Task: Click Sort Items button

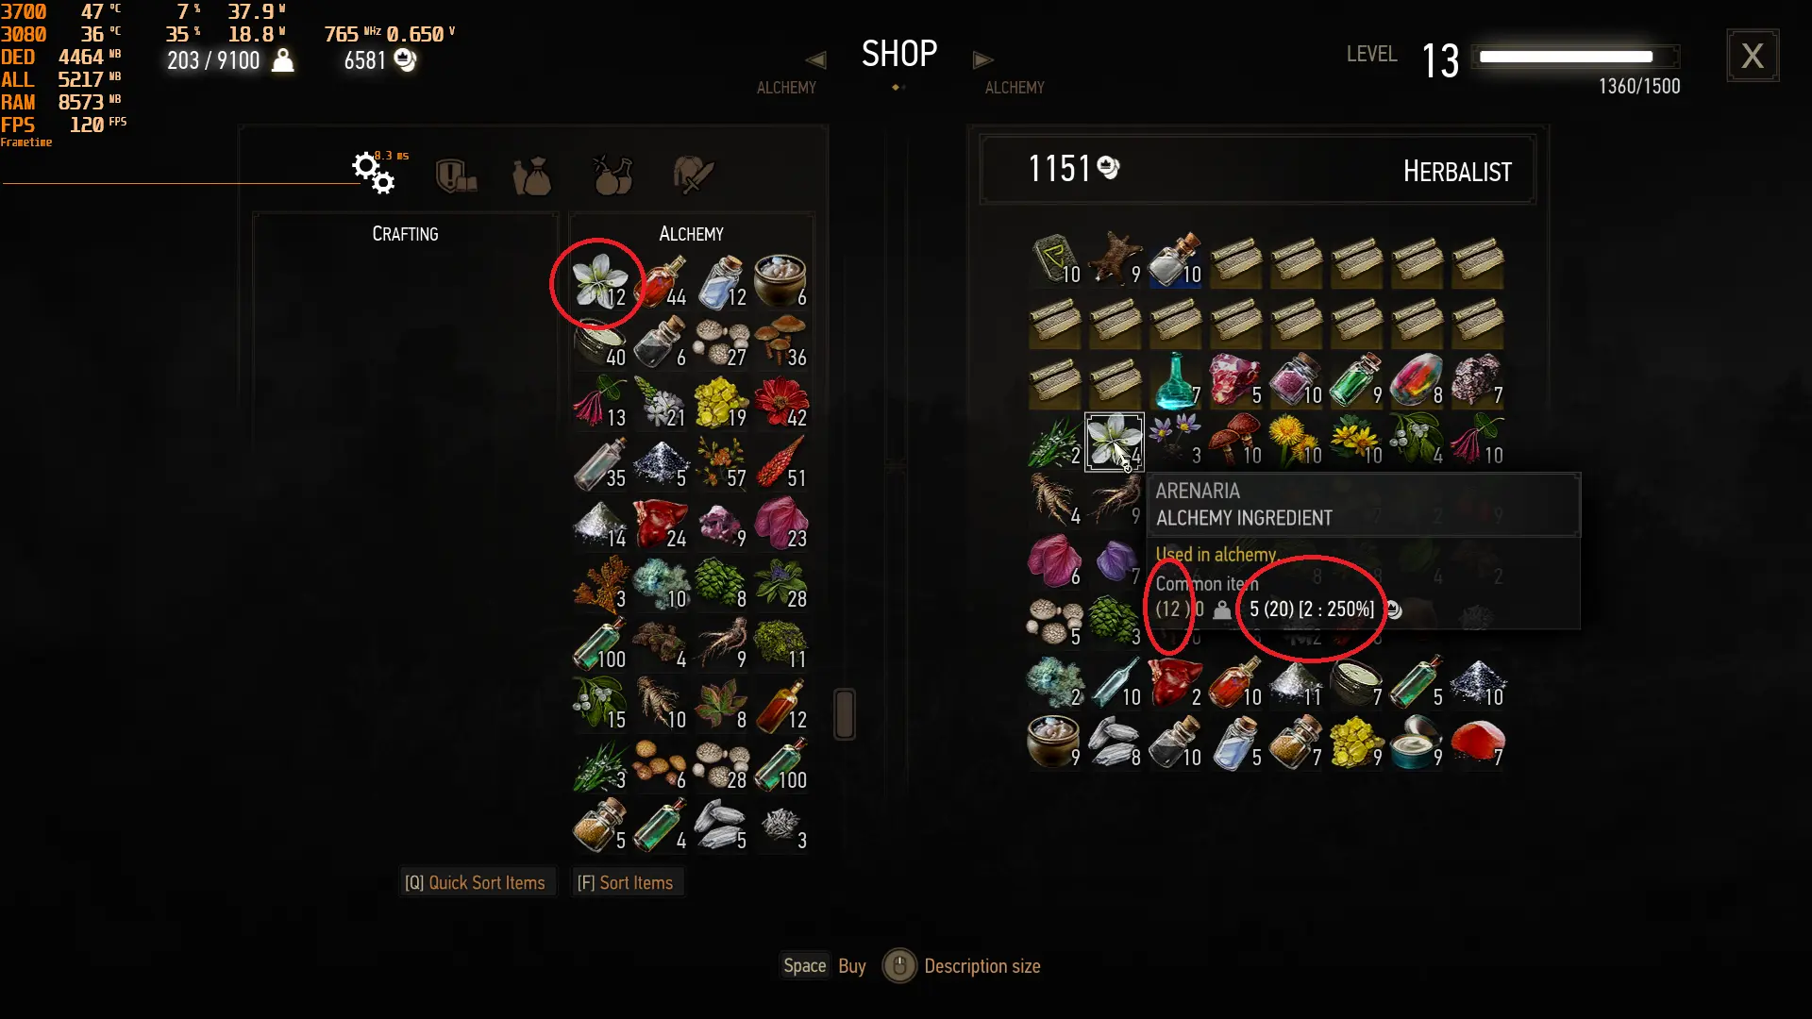Action: 625,882
